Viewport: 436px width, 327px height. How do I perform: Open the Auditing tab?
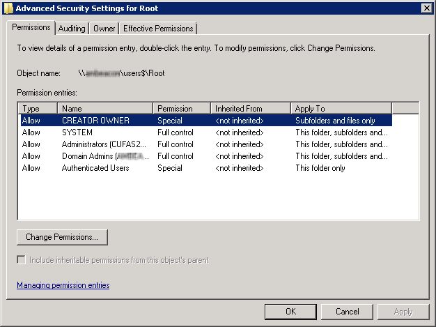pyautogui.click(x=72, y=29)
